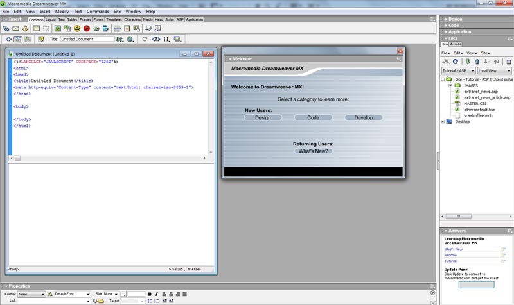514x305 pixels.
Task: Switch to Code view
Action: coord(8,39)
